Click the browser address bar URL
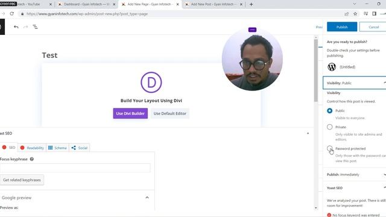Screen dimensions: 386x217 tap(87, 14)
